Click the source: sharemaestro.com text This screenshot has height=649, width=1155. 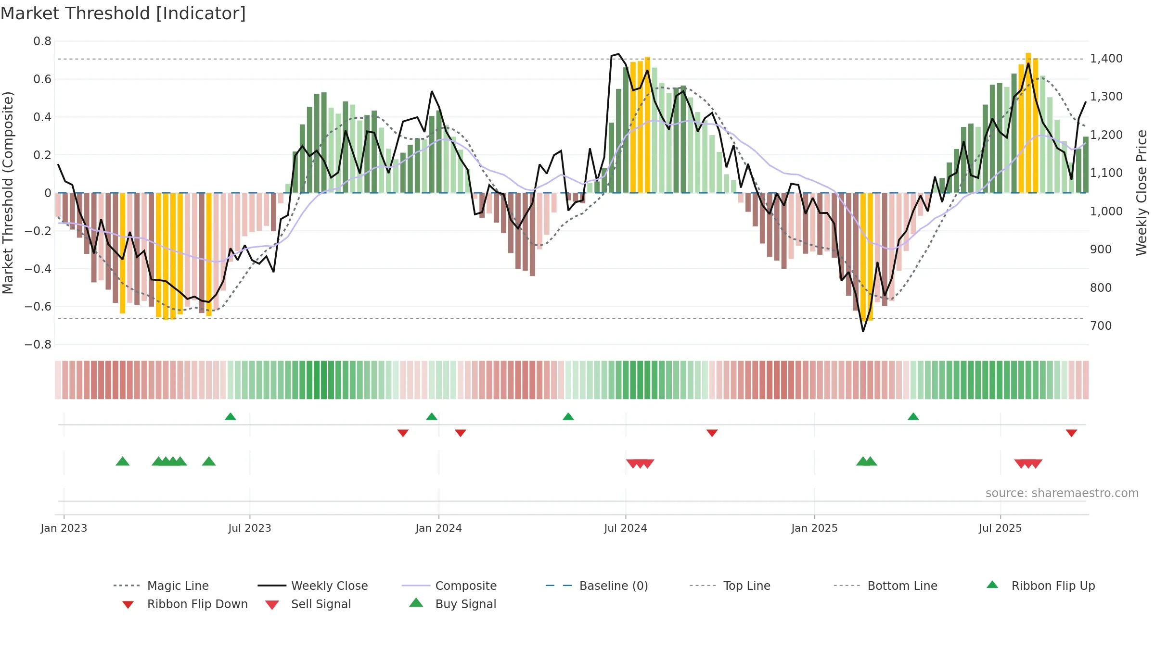[1062, 493]
